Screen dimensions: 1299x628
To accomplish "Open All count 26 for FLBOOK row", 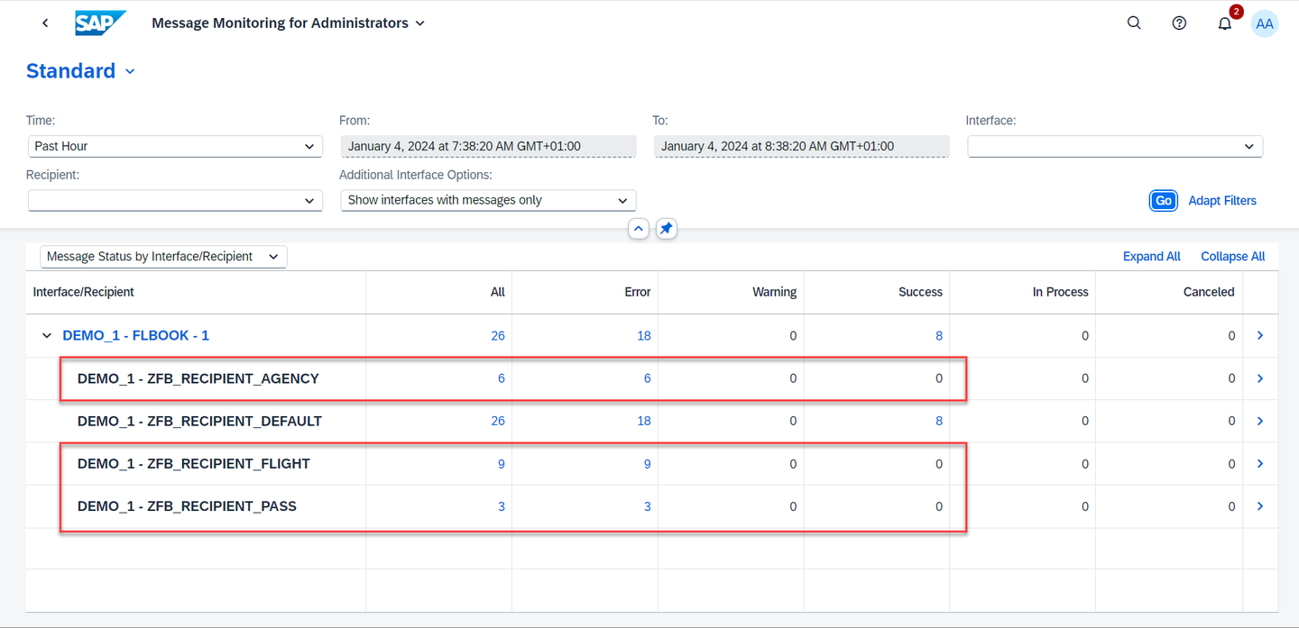I will click(x=497, y=335).
